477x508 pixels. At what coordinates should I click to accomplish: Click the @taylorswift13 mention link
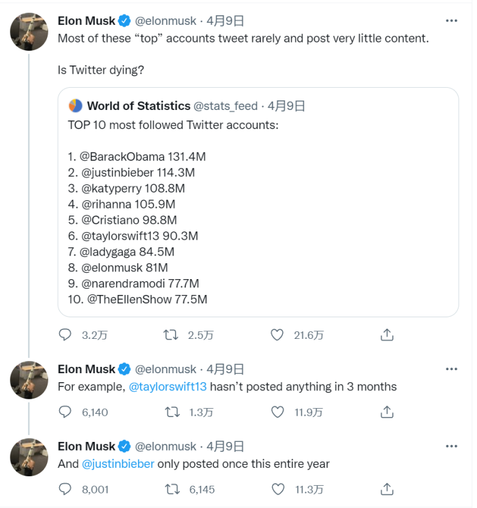[x=168, y=387]
